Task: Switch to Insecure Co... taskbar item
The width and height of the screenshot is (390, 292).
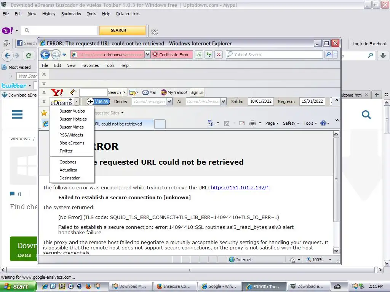Action: click(175, 286)
